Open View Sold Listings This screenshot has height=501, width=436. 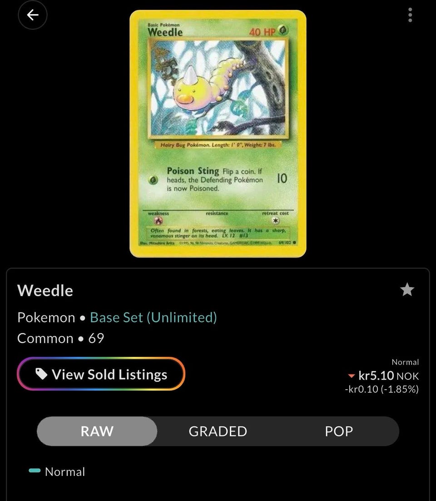tap(101, 374)
